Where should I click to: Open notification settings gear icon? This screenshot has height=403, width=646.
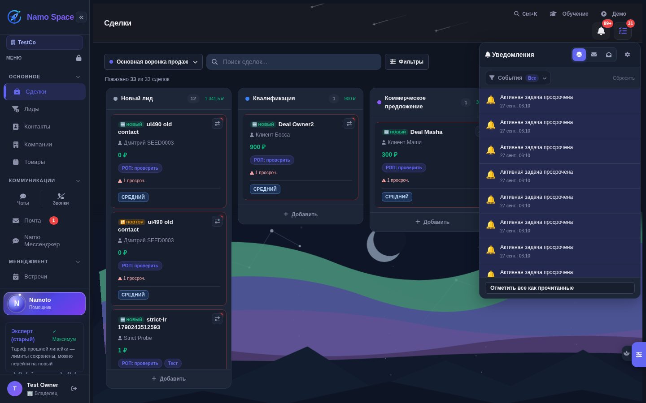click(627, 55)
